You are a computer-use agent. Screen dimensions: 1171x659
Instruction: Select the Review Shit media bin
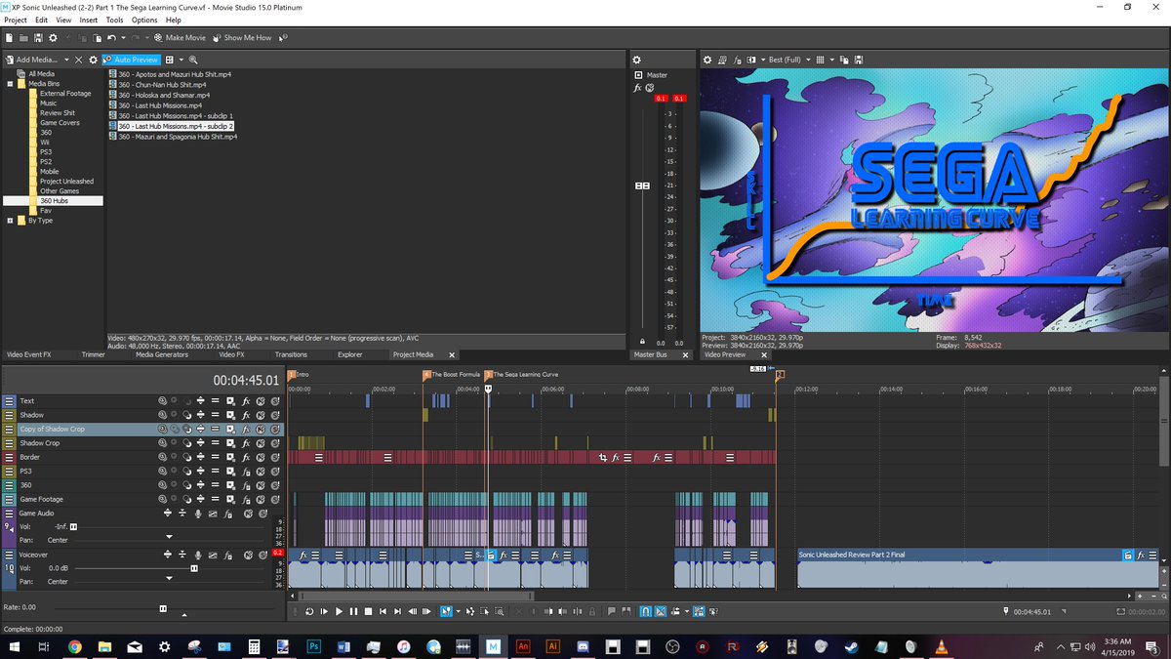pos(58,113)
